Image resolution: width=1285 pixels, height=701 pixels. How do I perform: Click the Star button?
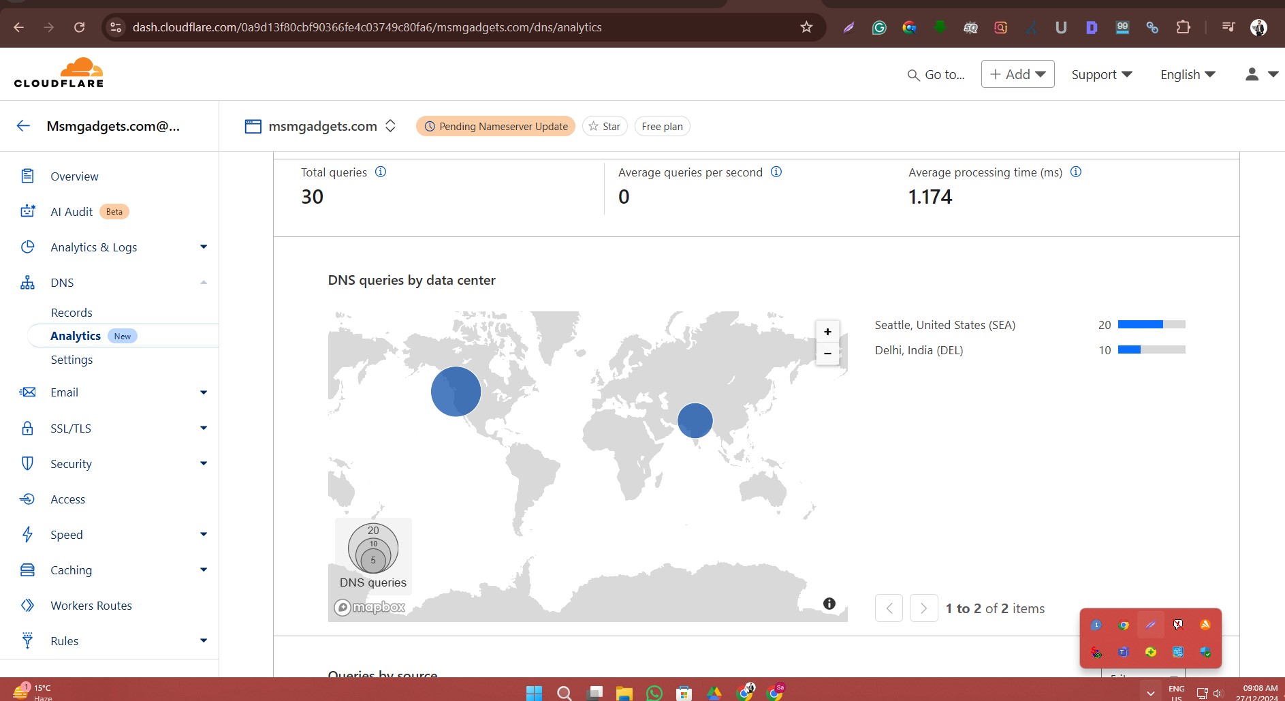tap(605, 126)
